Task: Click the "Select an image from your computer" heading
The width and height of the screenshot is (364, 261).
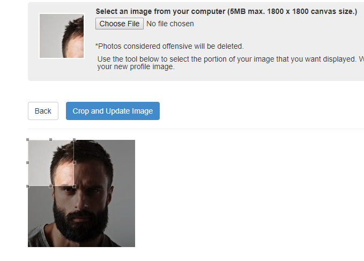Action: pyautogui.click(x=226, y=11)
